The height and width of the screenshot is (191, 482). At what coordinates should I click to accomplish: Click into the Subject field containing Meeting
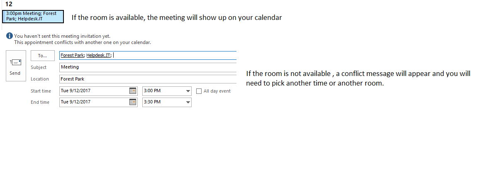click(x=148, y=67)
